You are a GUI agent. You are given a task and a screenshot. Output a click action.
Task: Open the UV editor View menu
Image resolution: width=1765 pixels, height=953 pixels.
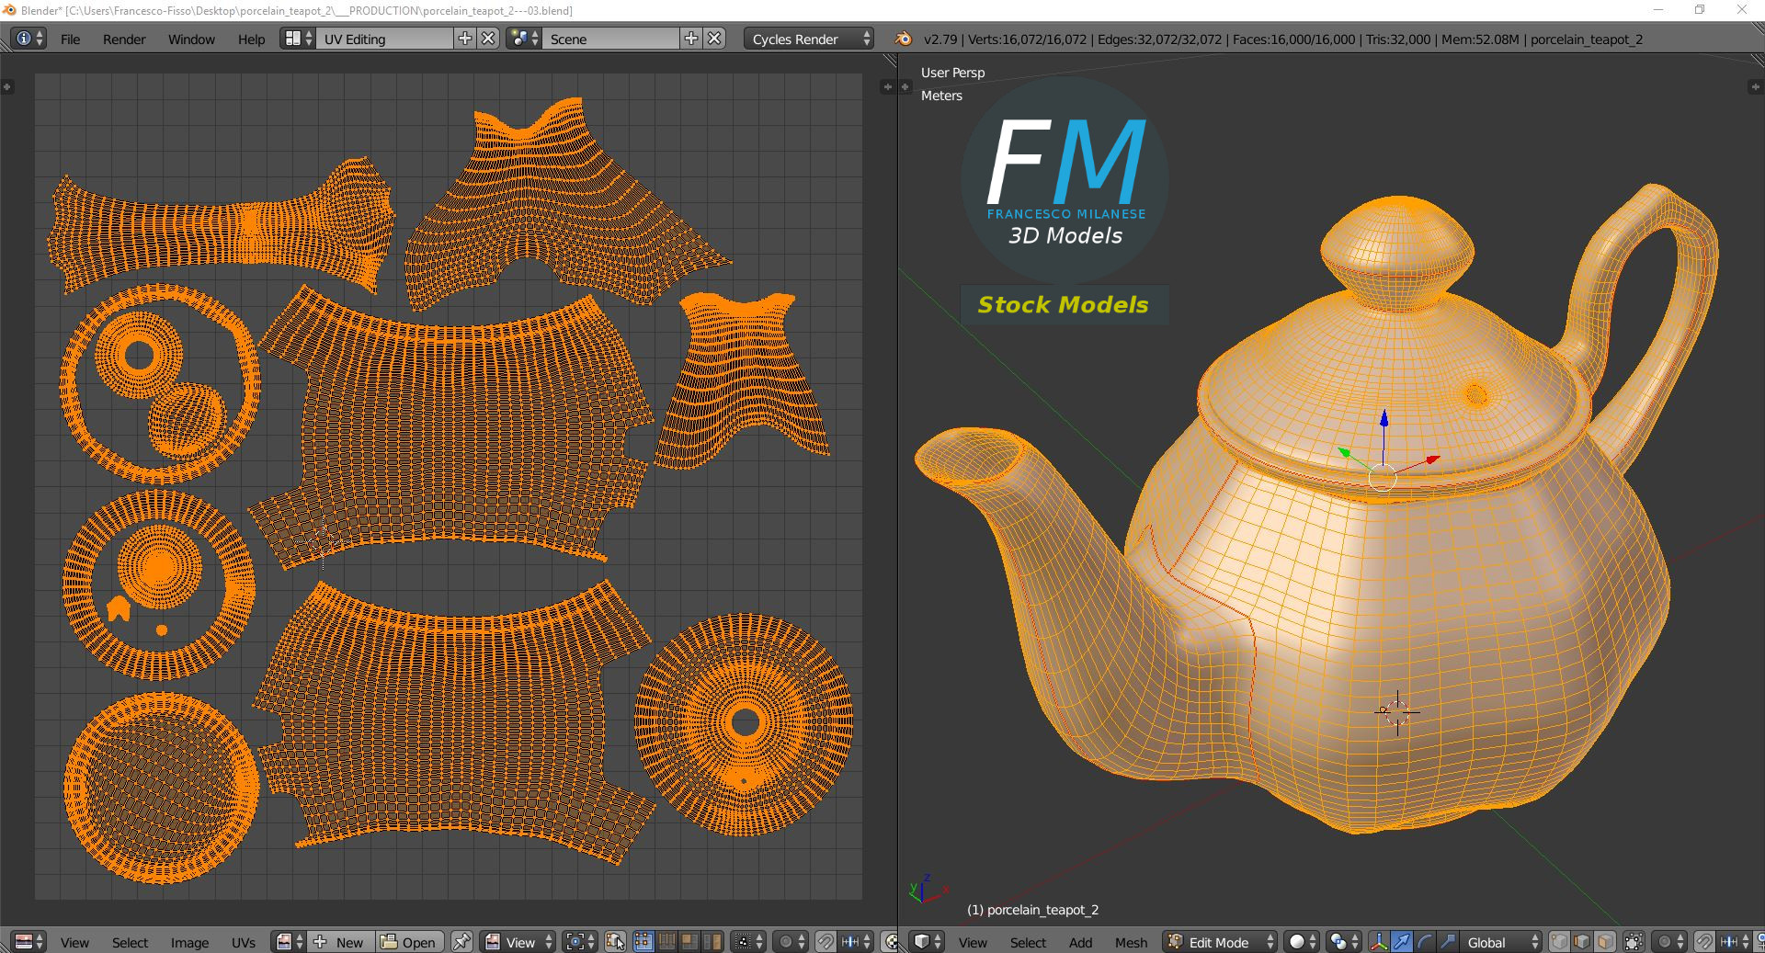point(74,943)
